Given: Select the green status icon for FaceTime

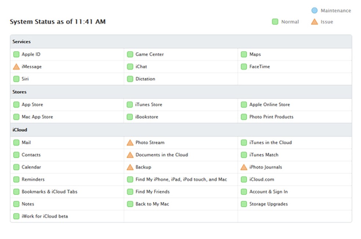Looking at the screenshot, I should (x=244, y=66).
